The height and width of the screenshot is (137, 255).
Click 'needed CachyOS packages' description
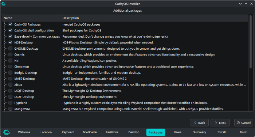[x=81, y=24]
